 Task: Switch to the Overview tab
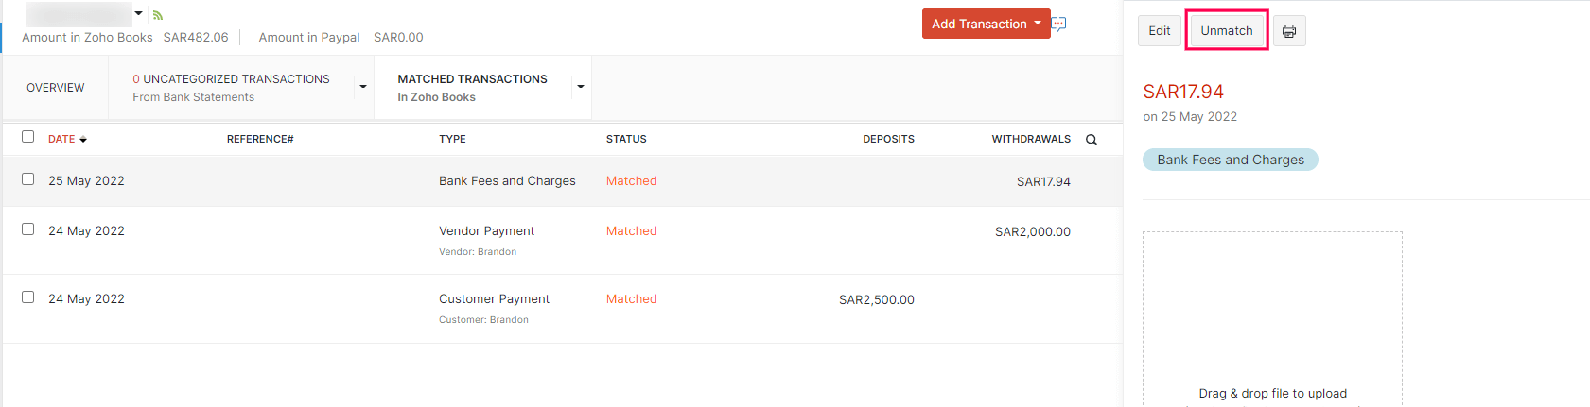pyautogui.click(x=56, y=88)
